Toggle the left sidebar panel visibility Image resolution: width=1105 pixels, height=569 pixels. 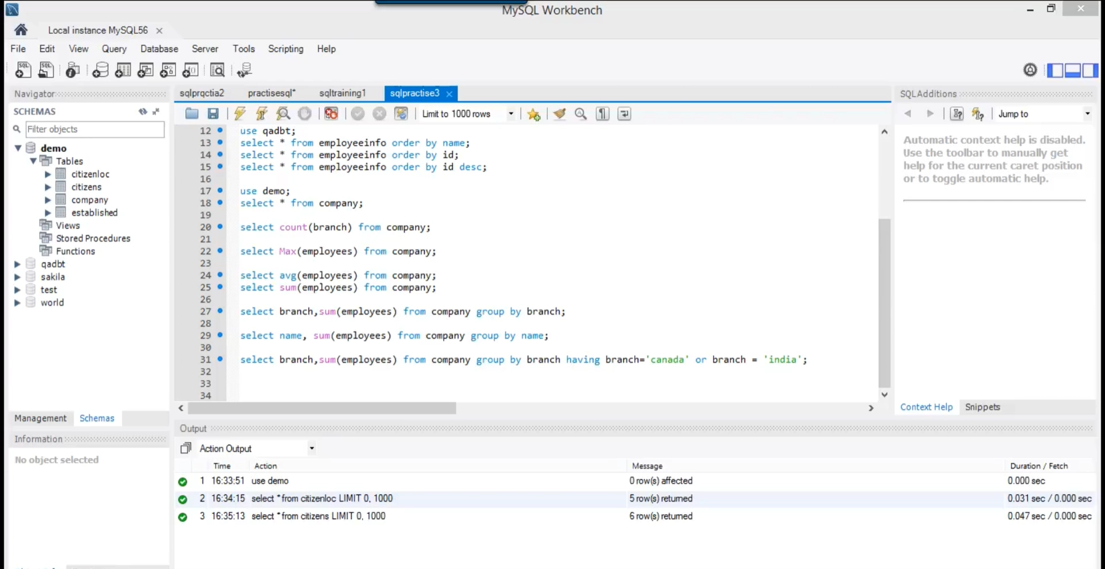pyautogui.click(x=1055, y=70)
